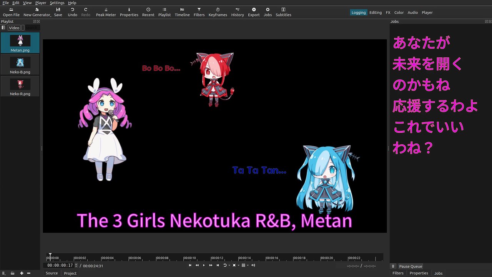Screen dimensions: 492x277
Task: Show the Peak Meter panel
Action: click(106, 12)
